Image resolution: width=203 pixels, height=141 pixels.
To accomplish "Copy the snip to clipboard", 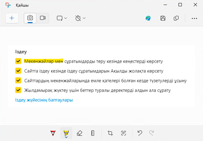I will [176, 18].
